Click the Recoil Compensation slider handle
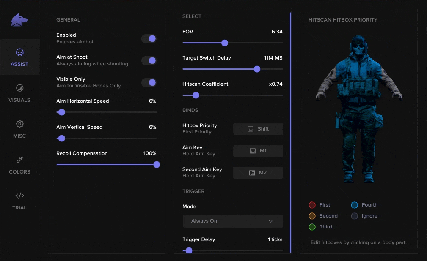Viewport: 427px width, 261px height. (x=157, y=164)
